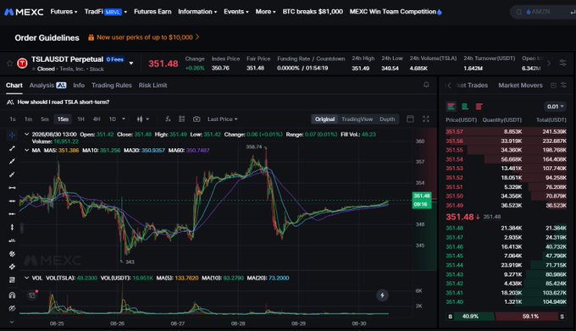Take a chart screenshot with camera icon

tap(197, 119)
